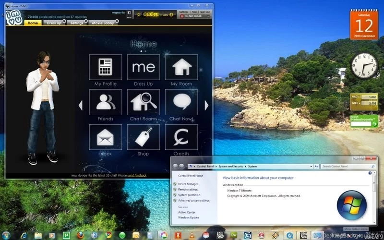384x240 pixels.
Task: Expand the arrow after System and Security breadcrumb
Action: pyautogui.click(x=245, y=166)
